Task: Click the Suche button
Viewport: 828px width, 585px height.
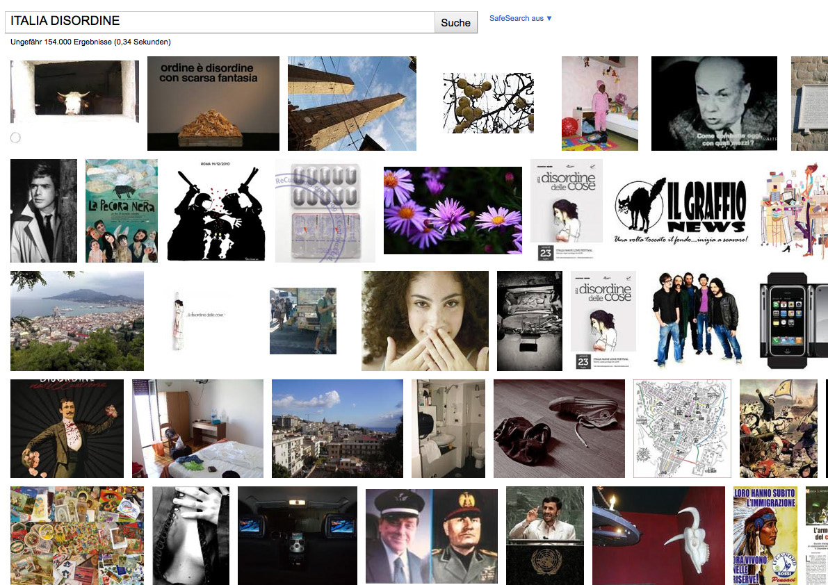Action: pyautogui.click(x=456, y=22)
